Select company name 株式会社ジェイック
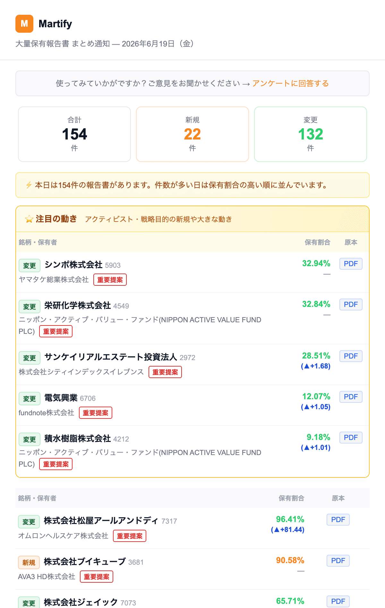Image resolution: width=385 pixels, height=608 pixels. [81, 602]
